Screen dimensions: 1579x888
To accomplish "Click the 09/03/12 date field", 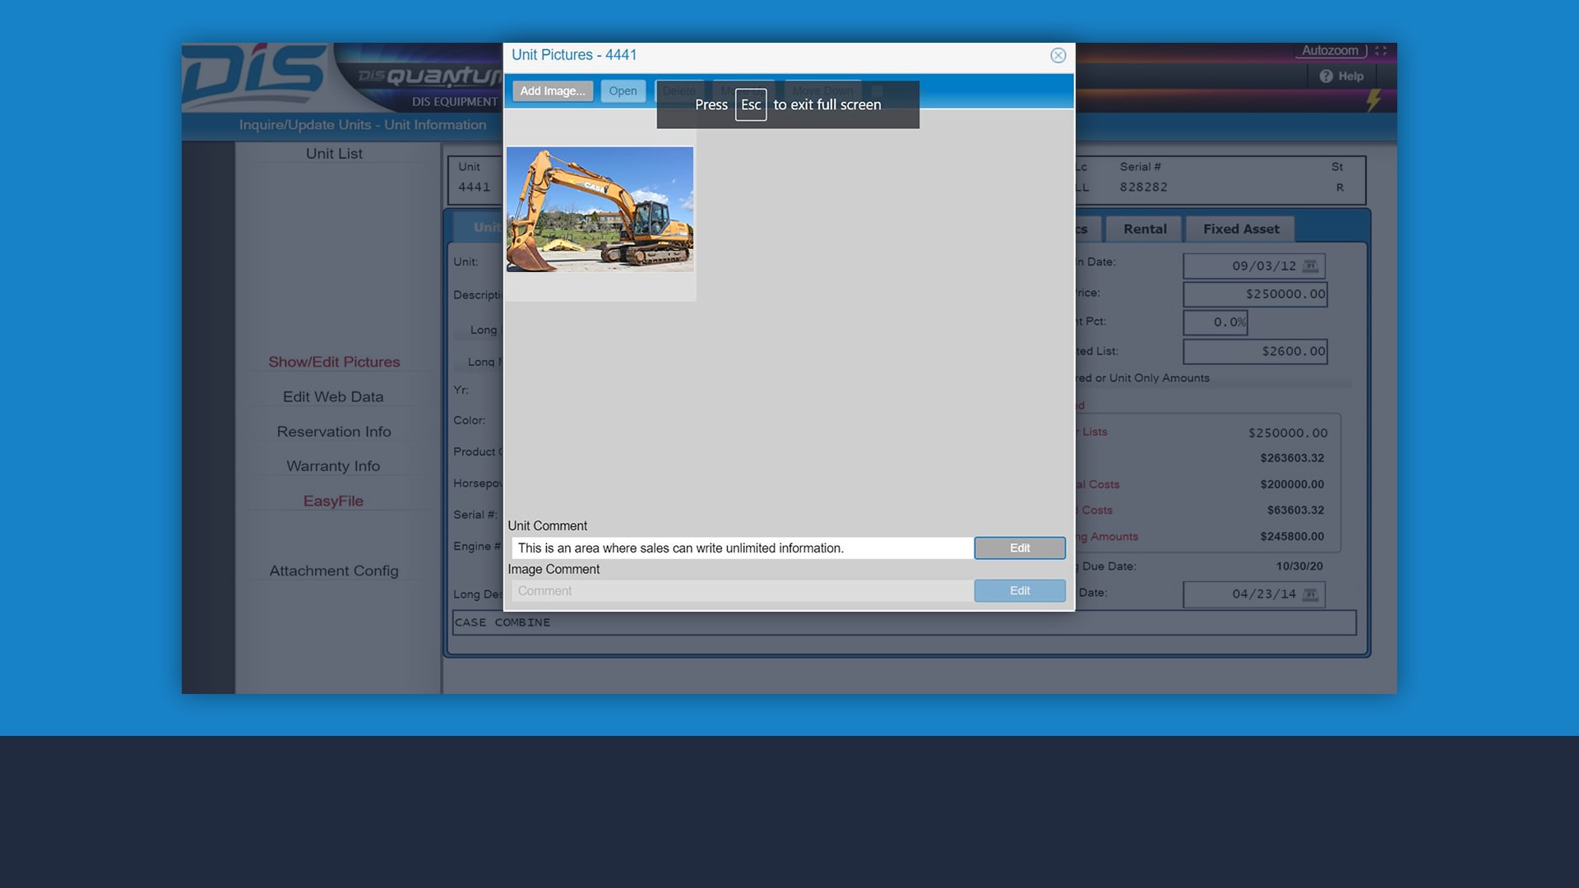I will point(1253,266).
